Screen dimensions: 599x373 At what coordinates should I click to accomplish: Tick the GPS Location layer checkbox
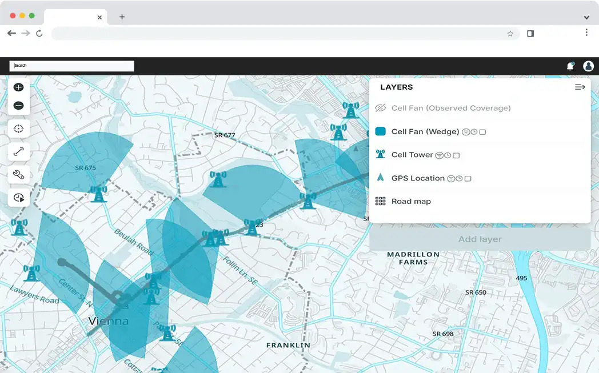coord(468,179)
